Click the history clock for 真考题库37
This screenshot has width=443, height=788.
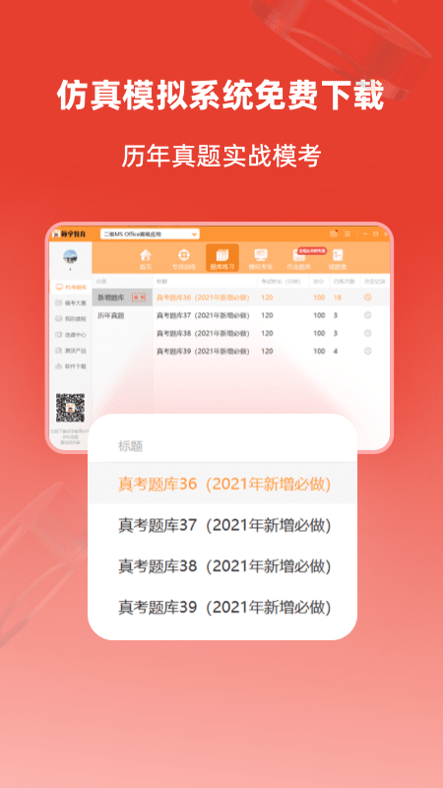click(367, 315)
